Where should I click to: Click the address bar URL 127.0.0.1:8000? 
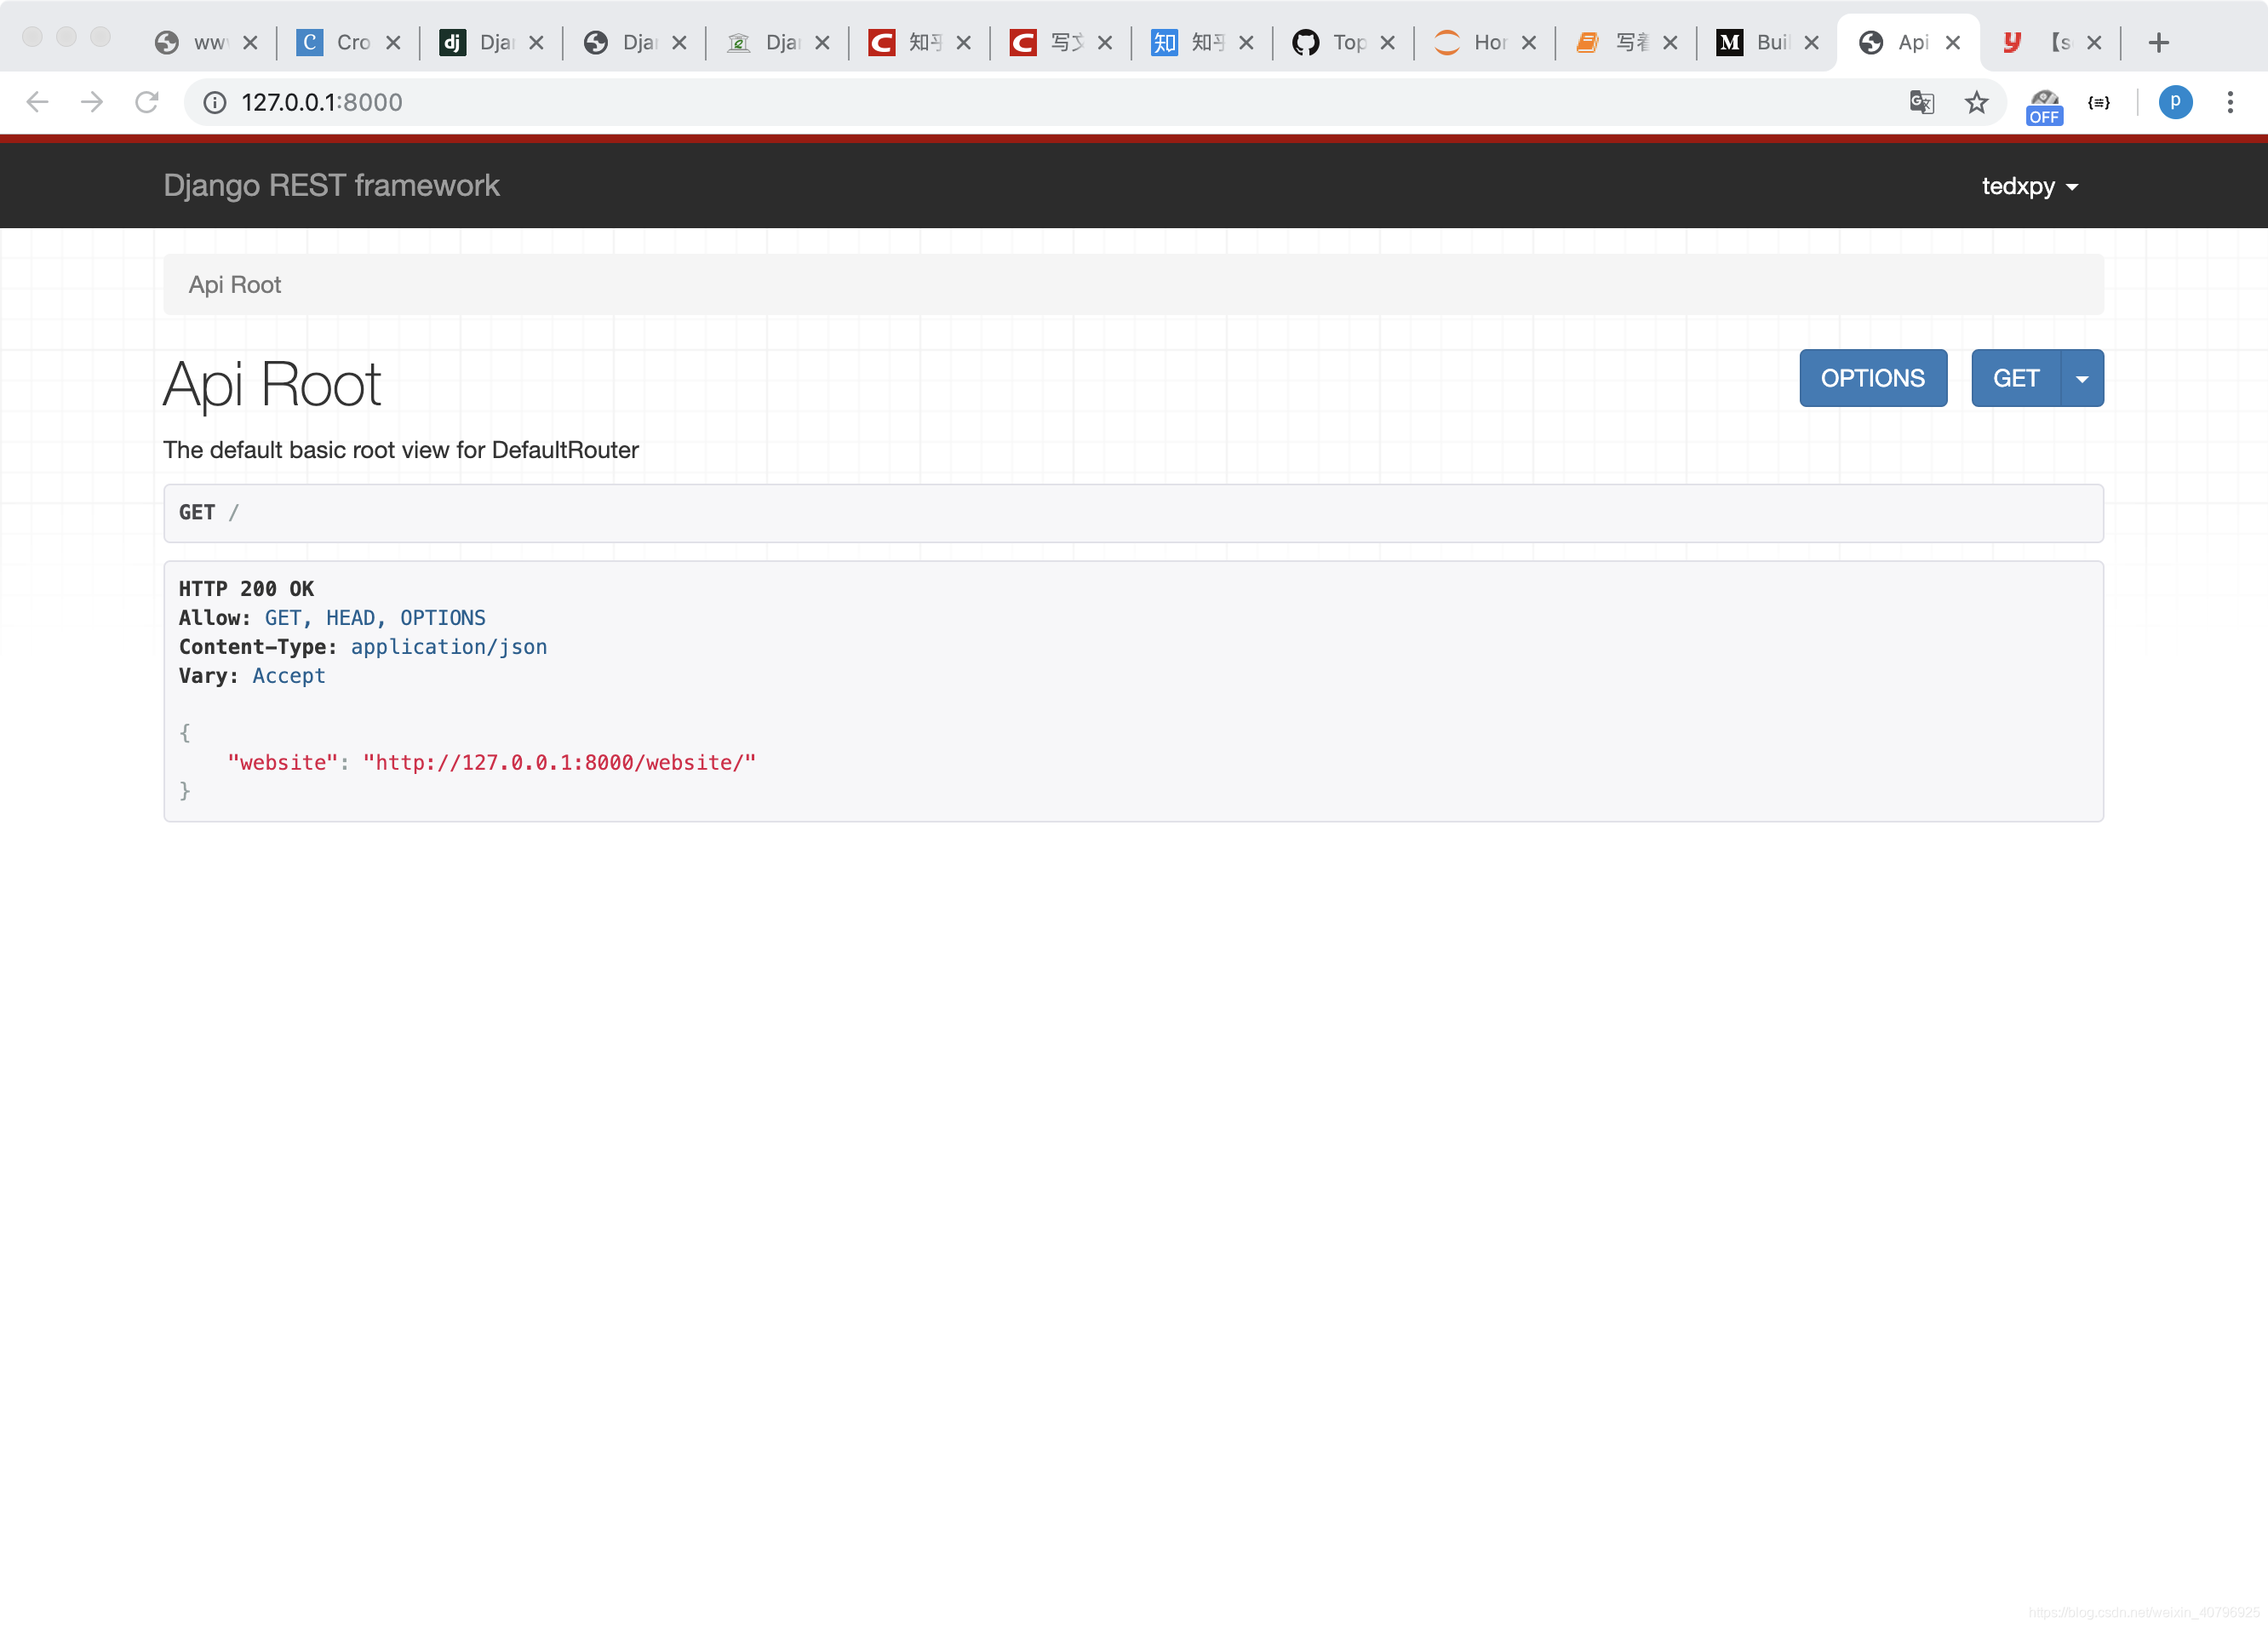click(322, 102)
